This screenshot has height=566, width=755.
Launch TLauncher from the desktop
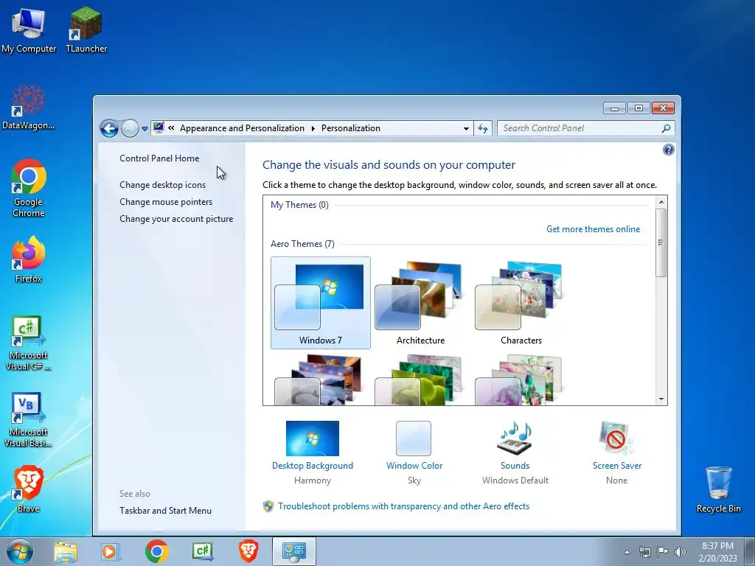[86, 31]
